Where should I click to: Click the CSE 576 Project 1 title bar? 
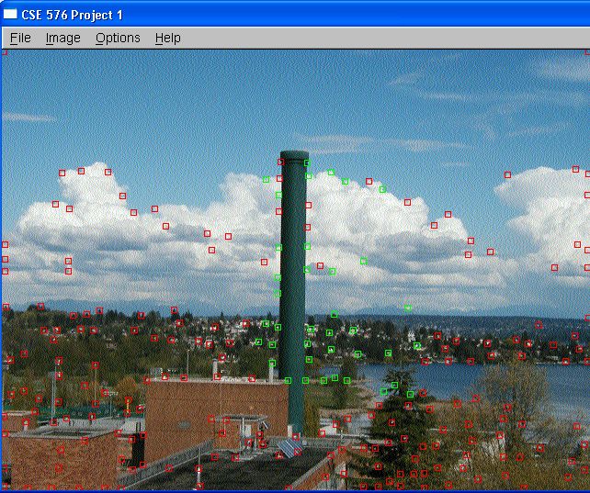click(295, 15)
